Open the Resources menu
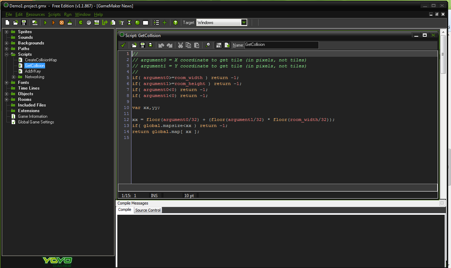 (x=35, y=14)
